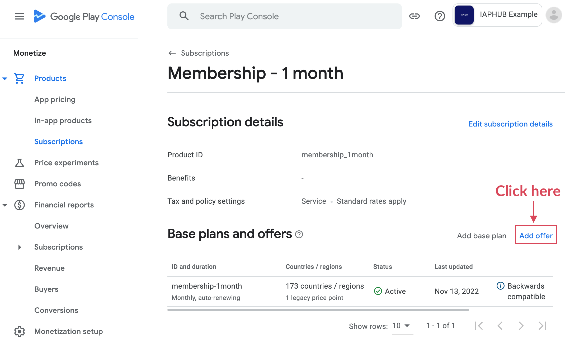This screenshot has height=340, width=565.
Task: Open the hamburger navigation menu
Action: 19,16
